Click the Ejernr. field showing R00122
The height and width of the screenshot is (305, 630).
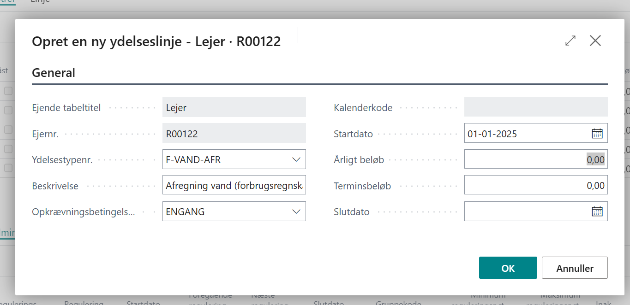(234, 134)
